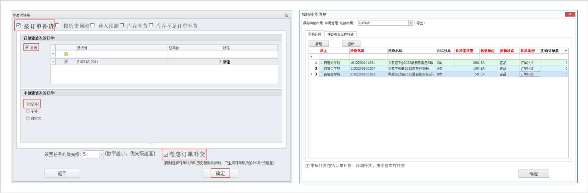Image resolution: width=588 pixels, height=193 pixels.
Task: Open the task priority dropdown
Action: click(x=101, y=154)
